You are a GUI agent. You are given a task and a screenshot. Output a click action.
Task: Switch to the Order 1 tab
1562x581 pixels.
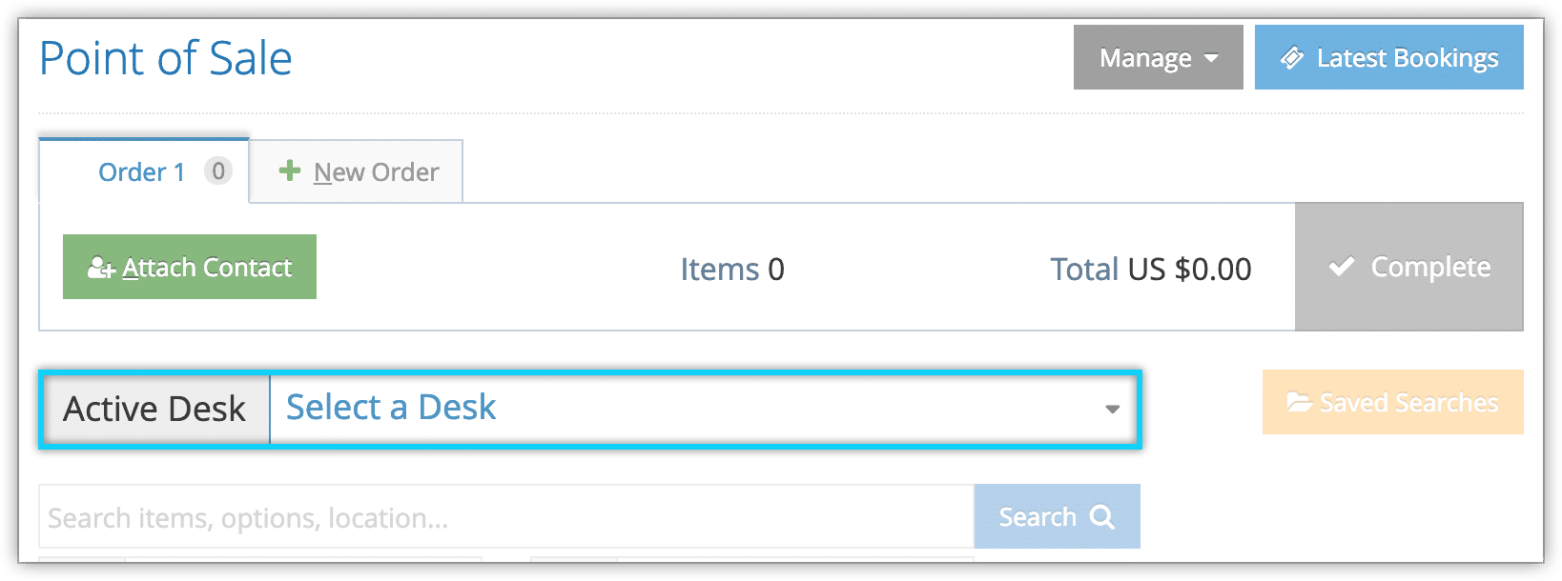144,170
